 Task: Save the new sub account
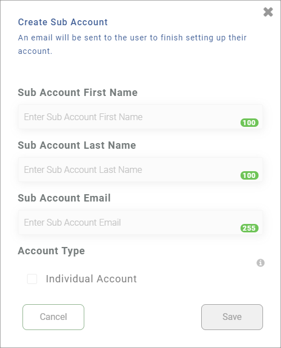point(232,317)
